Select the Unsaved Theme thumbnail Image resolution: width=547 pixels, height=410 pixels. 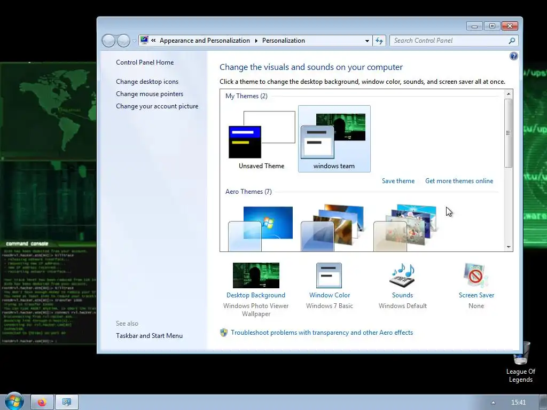click(x=262, y=139)
